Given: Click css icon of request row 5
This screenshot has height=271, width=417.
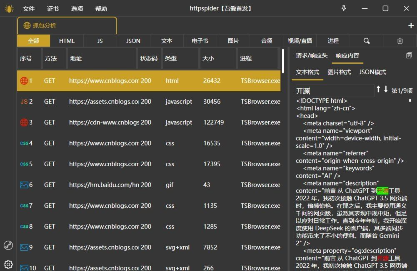Looking at the screenshot, I should (24, 164).
